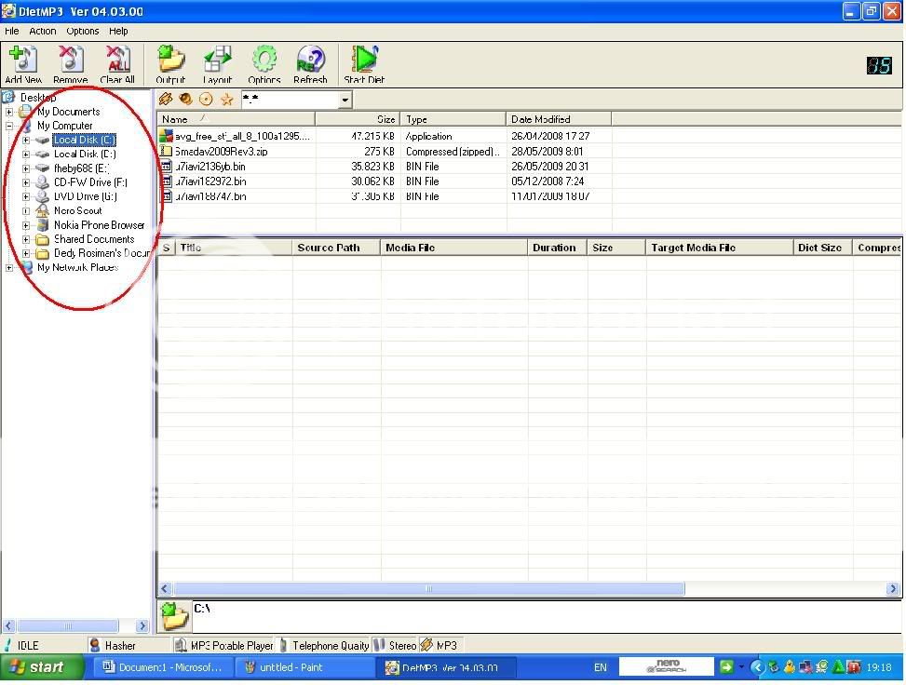The image size is (906, 685).
Task: Click the Refresh toolbar icon
Action: pyautogui.click(x=310, y=61)
